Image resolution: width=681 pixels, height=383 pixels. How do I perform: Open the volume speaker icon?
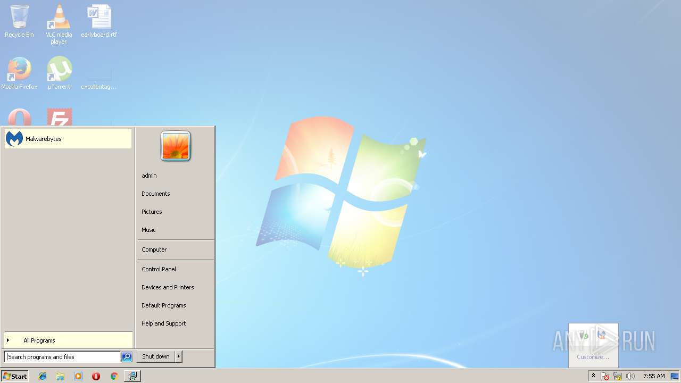(630, 376)
